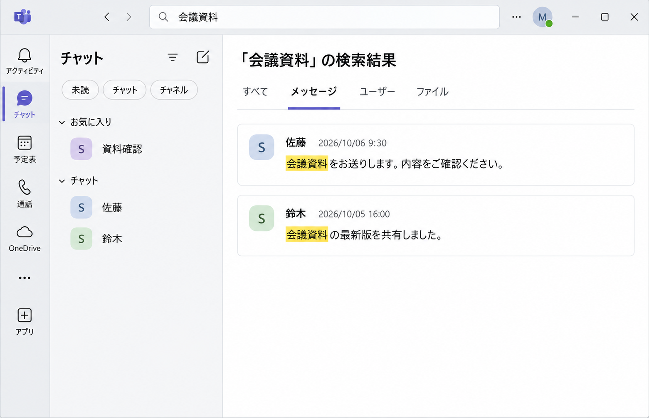
Task: Open the profile avatar M
Action: click(542, 17)
